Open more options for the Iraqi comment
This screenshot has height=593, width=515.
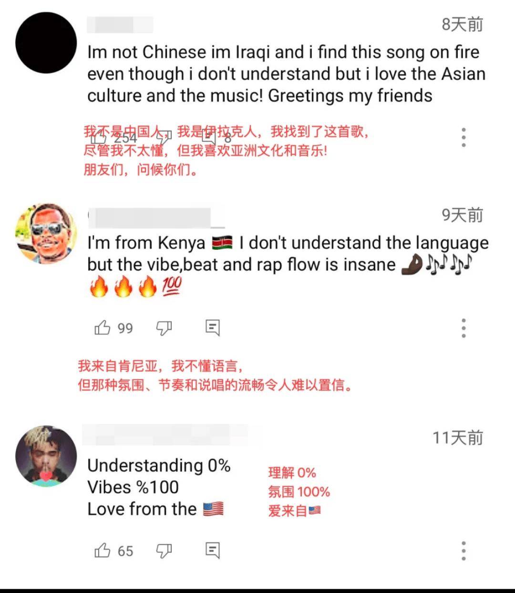(463, 137)
